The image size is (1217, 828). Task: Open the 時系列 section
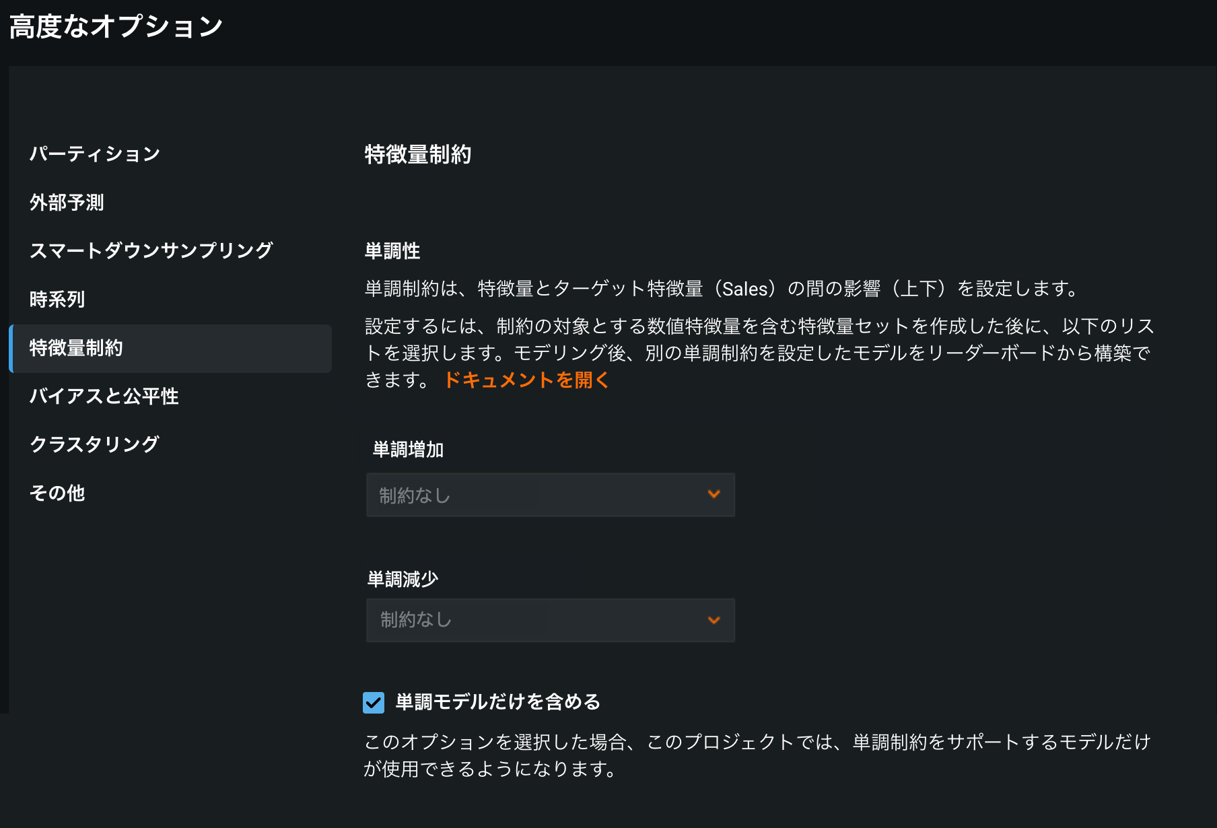(x=57, y=300)
